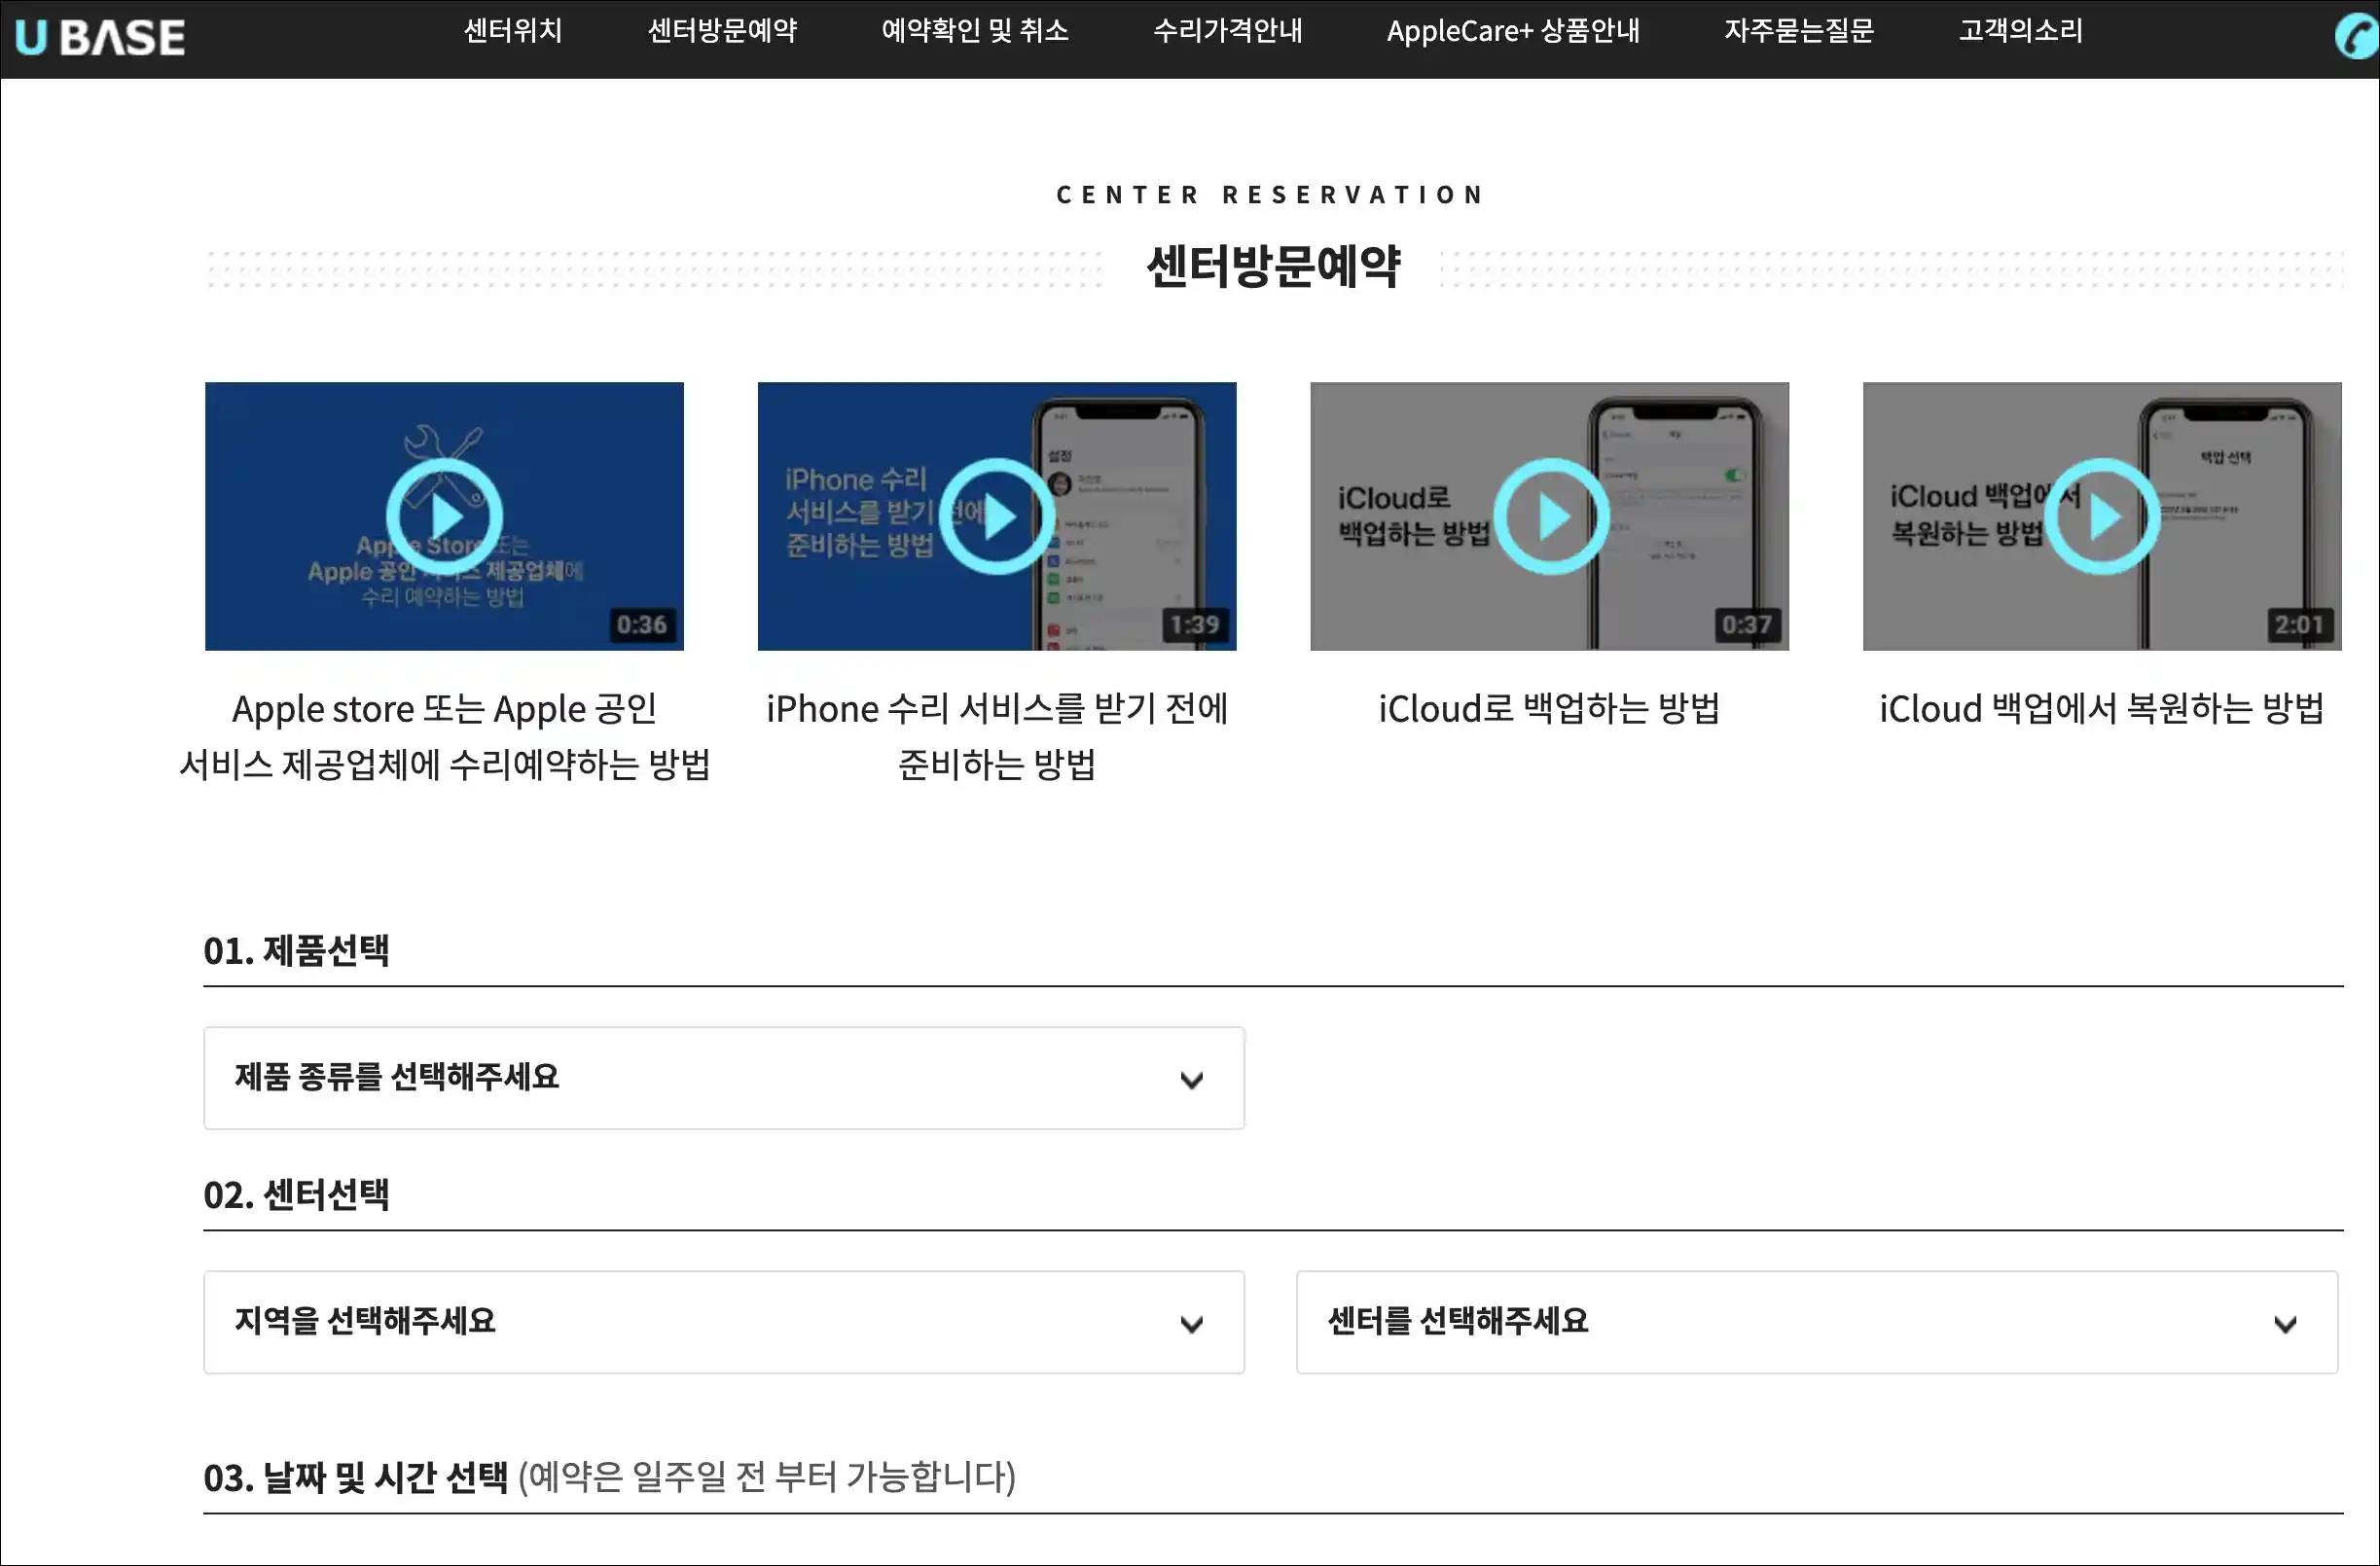Click caption 'iCloud 백업에서 복원하는 방법'
The height and width of the screenshot is (1566, 2380).
[x=2102, y=709]
